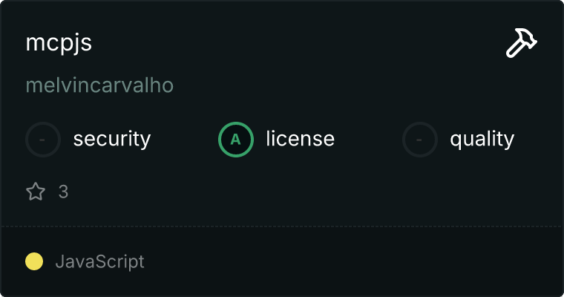564x297 pixels.
Task: Click the dash inside the security badge
Action: [x=43, y=139]
